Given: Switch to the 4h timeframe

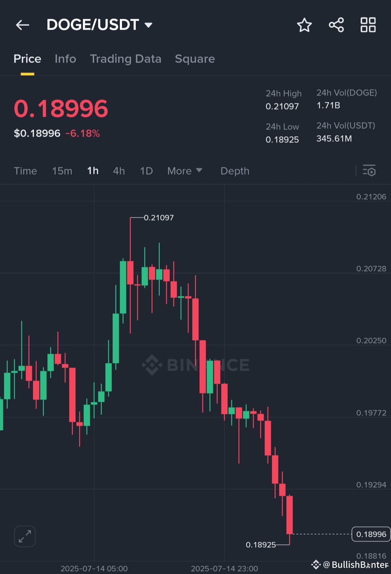Looking at the screenshot, I should [x=119, y=171].
